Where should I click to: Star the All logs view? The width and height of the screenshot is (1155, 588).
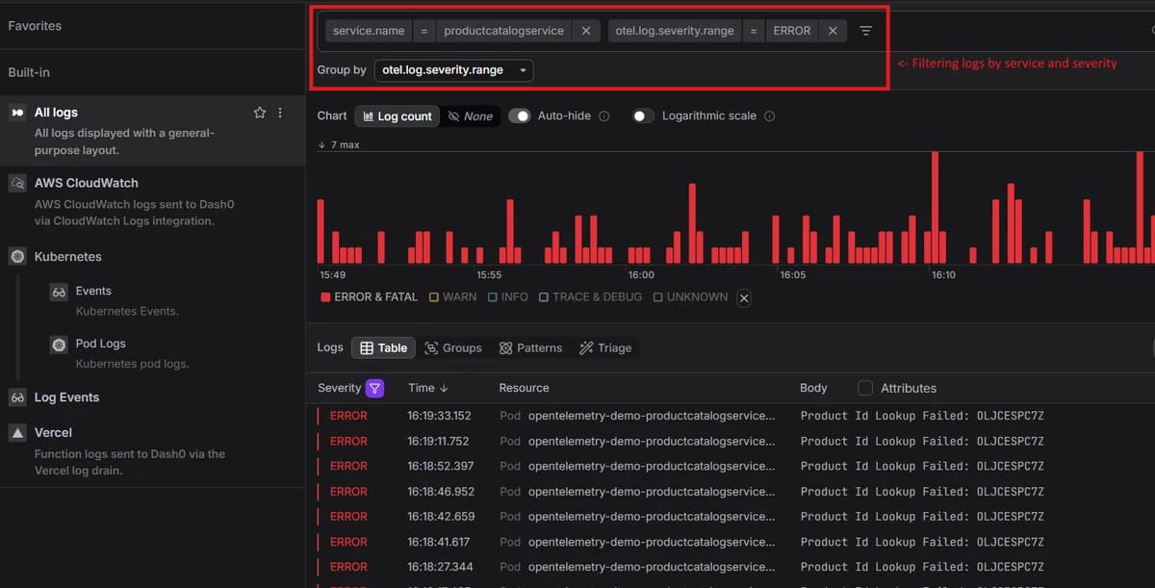point(259,113)
